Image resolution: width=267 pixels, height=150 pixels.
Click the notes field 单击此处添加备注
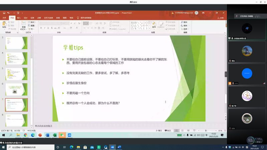tap(44, 126)
